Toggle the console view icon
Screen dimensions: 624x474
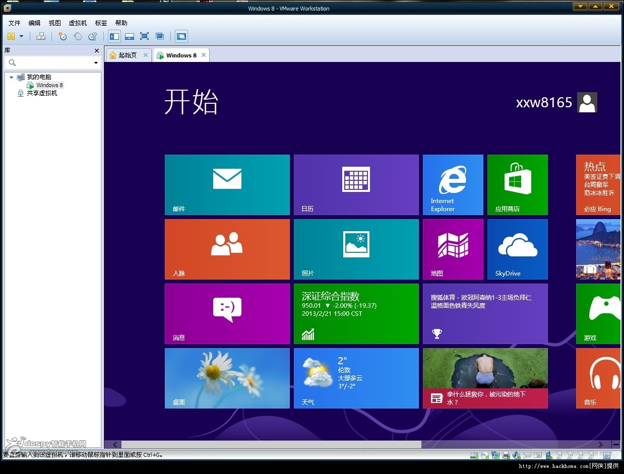pos(181,36)
